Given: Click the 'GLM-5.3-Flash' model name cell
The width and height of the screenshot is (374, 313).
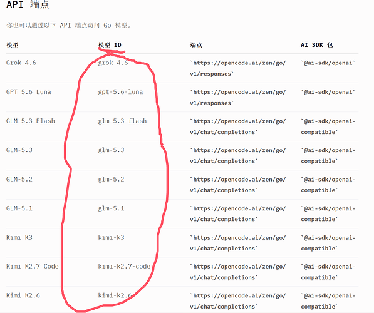Looking at the screenshot, I should click(31, 121).
